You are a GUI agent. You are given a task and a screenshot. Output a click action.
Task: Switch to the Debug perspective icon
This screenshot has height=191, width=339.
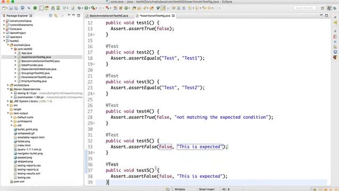(x=335, y=8)
